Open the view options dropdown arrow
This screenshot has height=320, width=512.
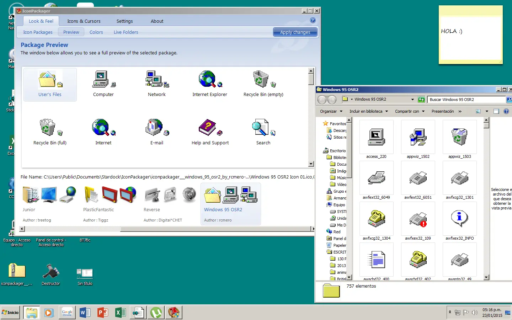coord(487,111)
